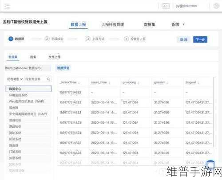Select the 数据集 sub-tab under the steps
Image resolution: width=222 pixels, height=180 pixels.
point(13,57)
